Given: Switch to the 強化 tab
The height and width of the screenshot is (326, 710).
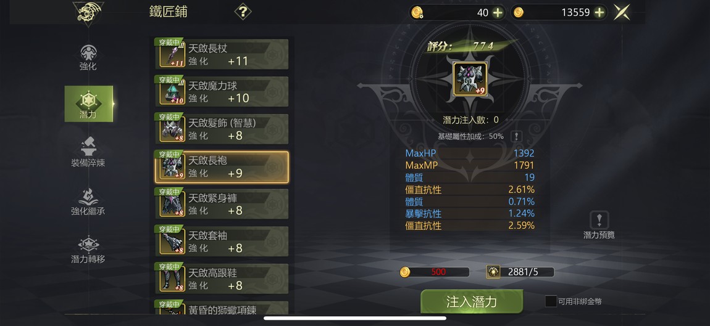Looking at the screenshot, I should coord(88,57).
